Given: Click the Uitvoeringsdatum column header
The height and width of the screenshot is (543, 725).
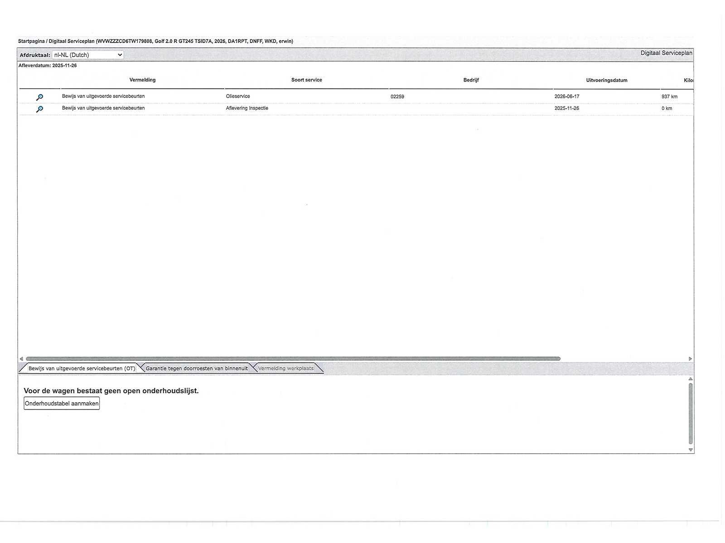Looking at the screenshot, I should pos(607,80).
